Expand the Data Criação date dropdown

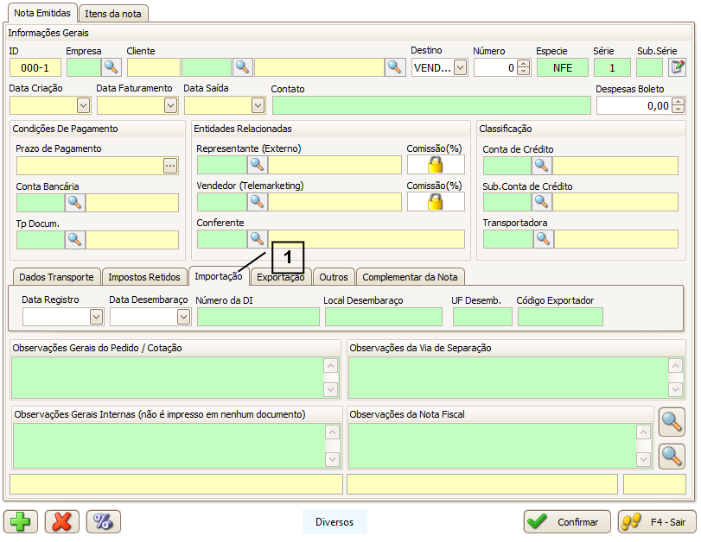83,105
